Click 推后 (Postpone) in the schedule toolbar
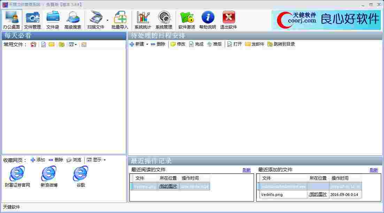 215,44
